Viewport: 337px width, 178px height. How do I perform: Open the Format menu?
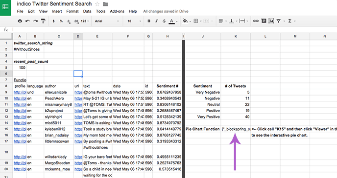(72, 11)
